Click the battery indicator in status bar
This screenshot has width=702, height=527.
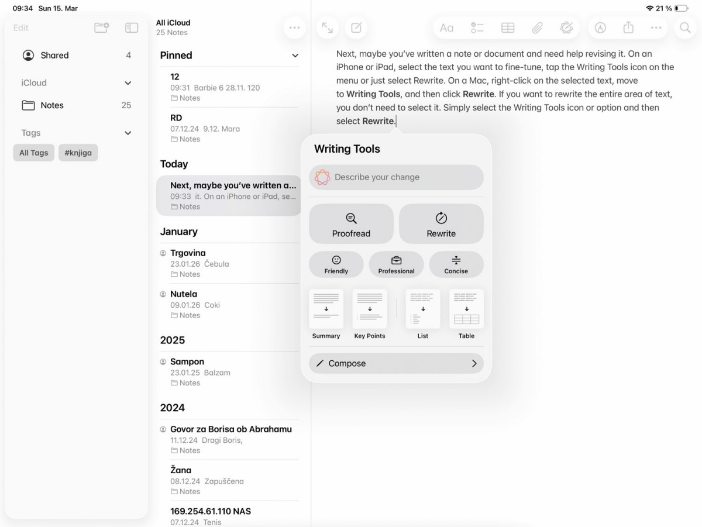click(682, 8)
